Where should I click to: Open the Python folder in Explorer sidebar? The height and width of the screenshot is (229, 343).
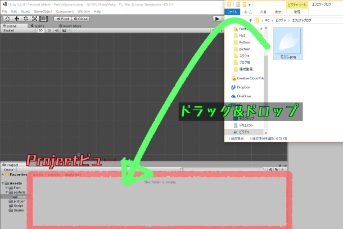coord(242,42)
